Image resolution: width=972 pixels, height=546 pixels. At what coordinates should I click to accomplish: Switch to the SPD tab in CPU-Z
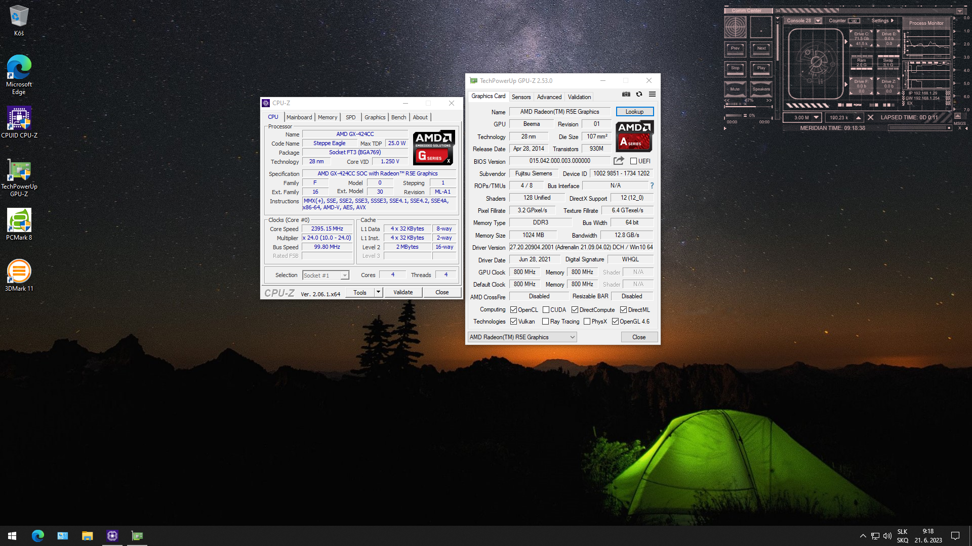(x=351, y=117)
